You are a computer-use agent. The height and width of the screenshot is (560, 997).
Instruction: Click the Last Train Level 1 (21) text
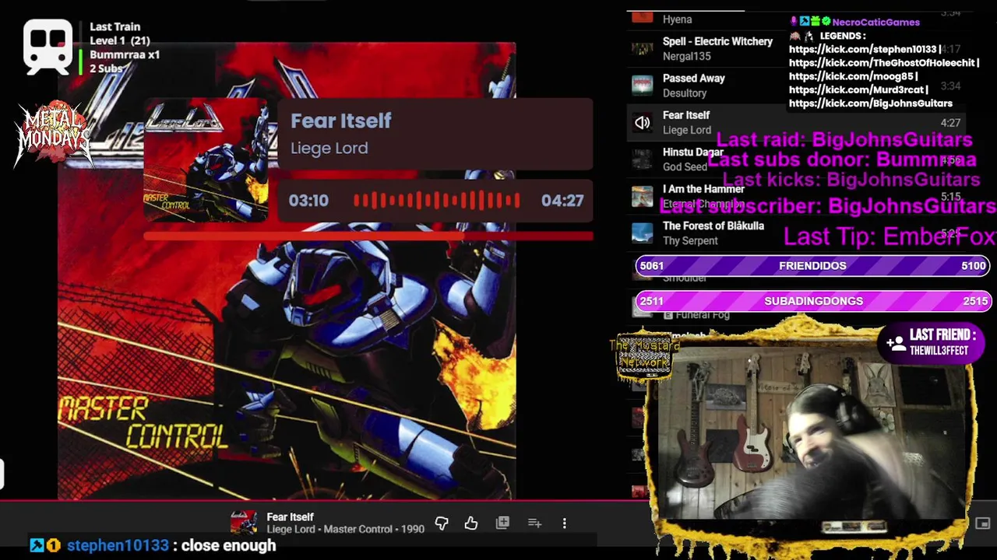120,33
